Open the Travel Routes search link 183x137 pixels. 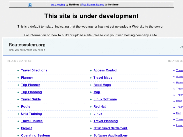point(32,121)
